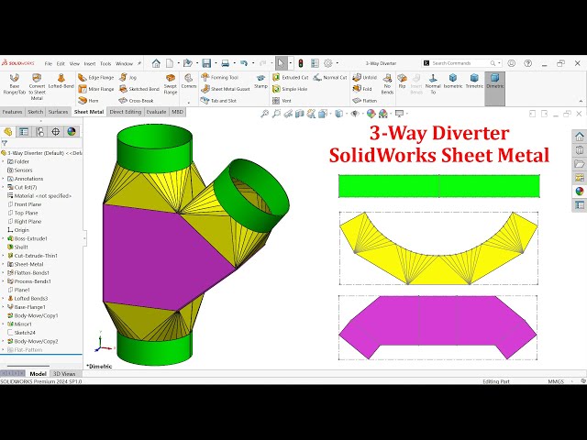
Task: Activate the Lofted-Bend tool
Action: [61, 82]
